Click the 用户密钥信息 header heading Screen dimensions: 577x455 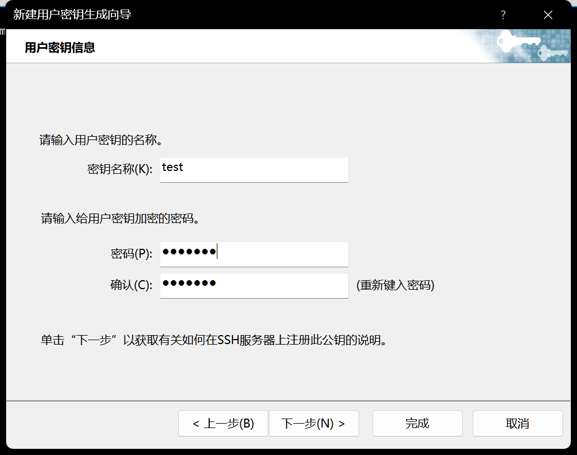point(60,48)
